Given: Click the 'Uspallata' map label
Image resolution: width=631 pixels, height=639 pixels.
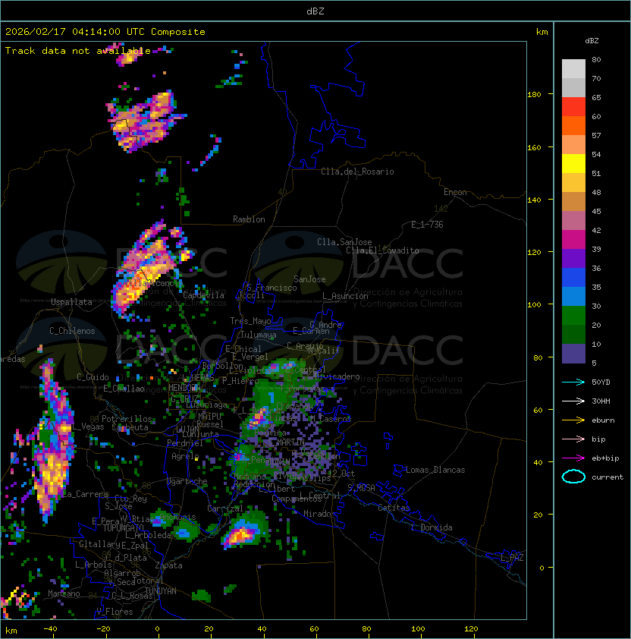Looking at the screenshot, I should (71, 302).
